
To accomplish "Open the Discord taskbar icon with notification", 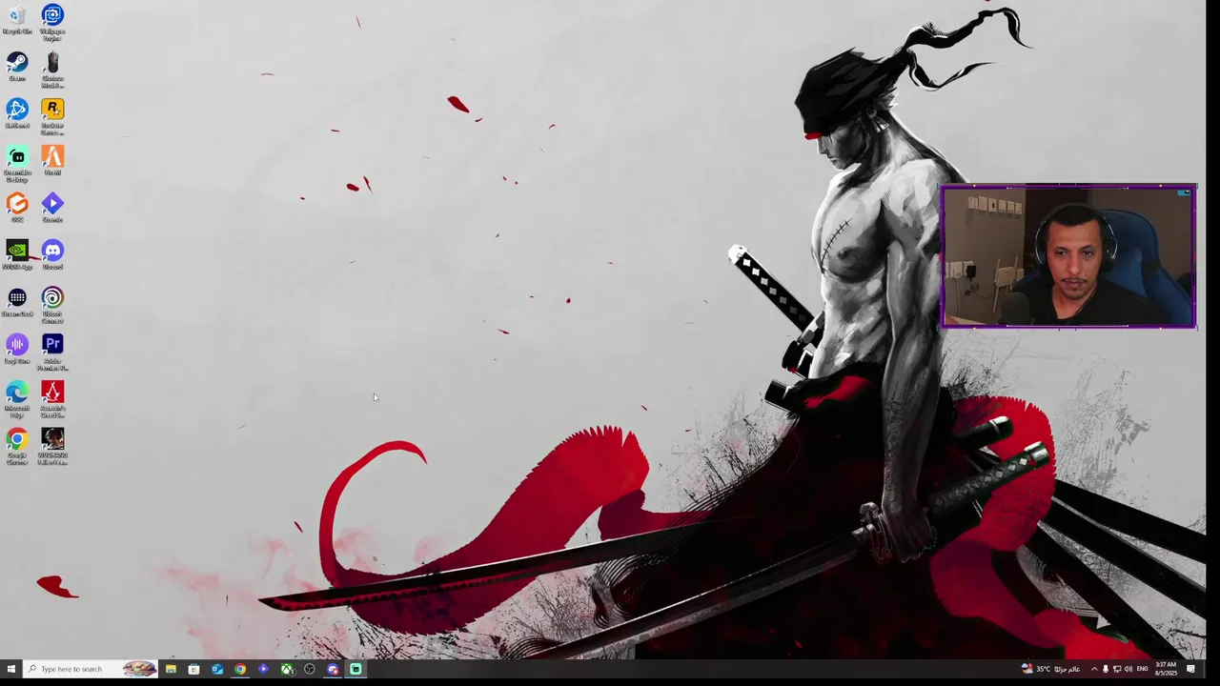I will click(333, 669).
